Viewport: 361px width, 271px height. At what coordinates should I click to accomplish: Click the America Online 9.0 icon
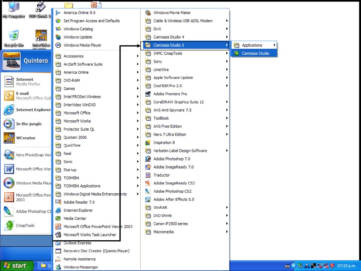click(58, 13)
